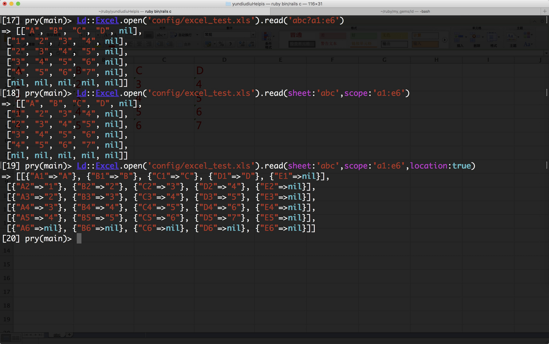Apply the Bad (差) cell style
This screenshot has height=344, width=549.
click(x=333, y=35)
